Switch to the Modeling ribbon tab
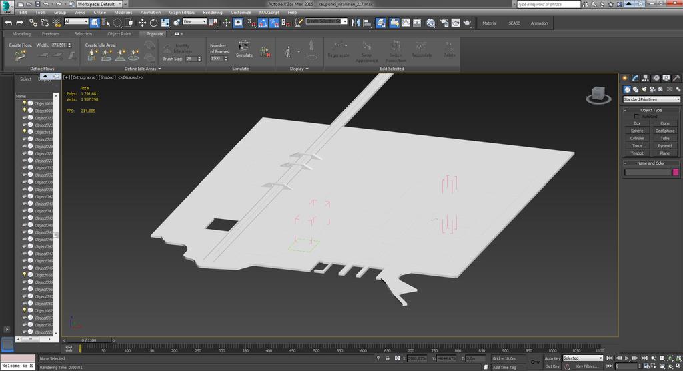This screenshot has width=683, height=371. [21, 33]
